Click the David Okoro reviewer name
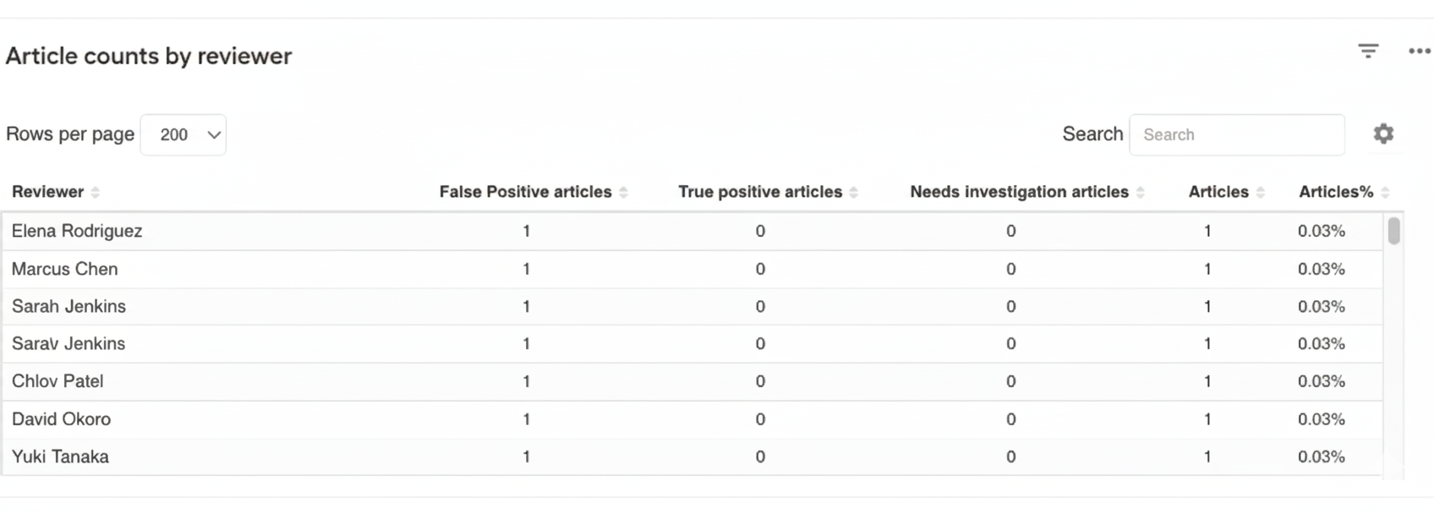 (x=61, y=418)
